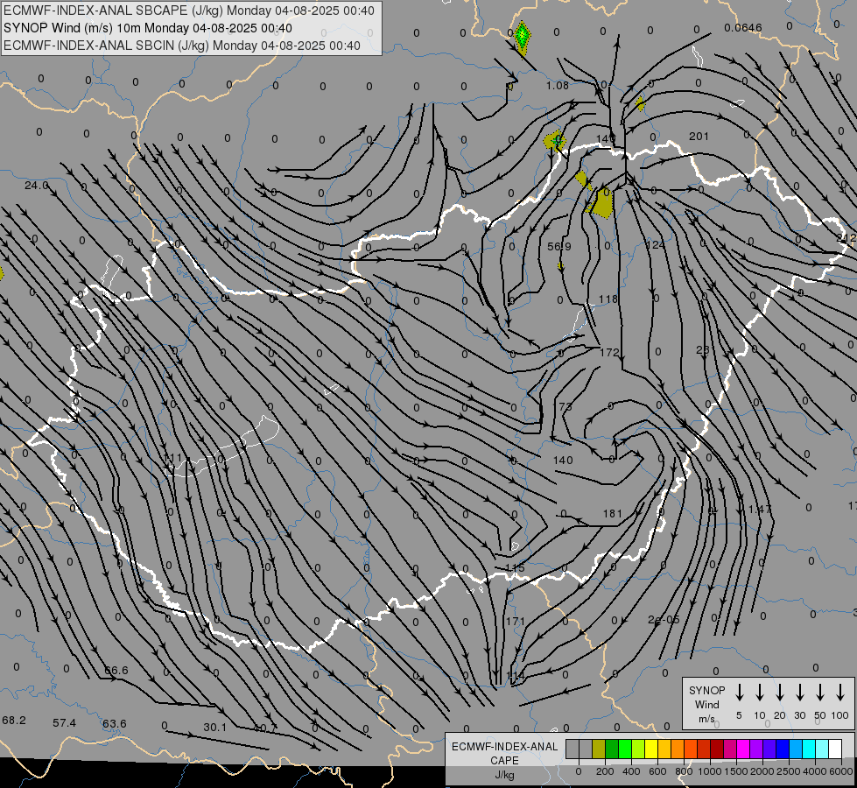
Task: Click the 2500 tick label on color scale
Action: pyautogui.click(x=788, y=771)
